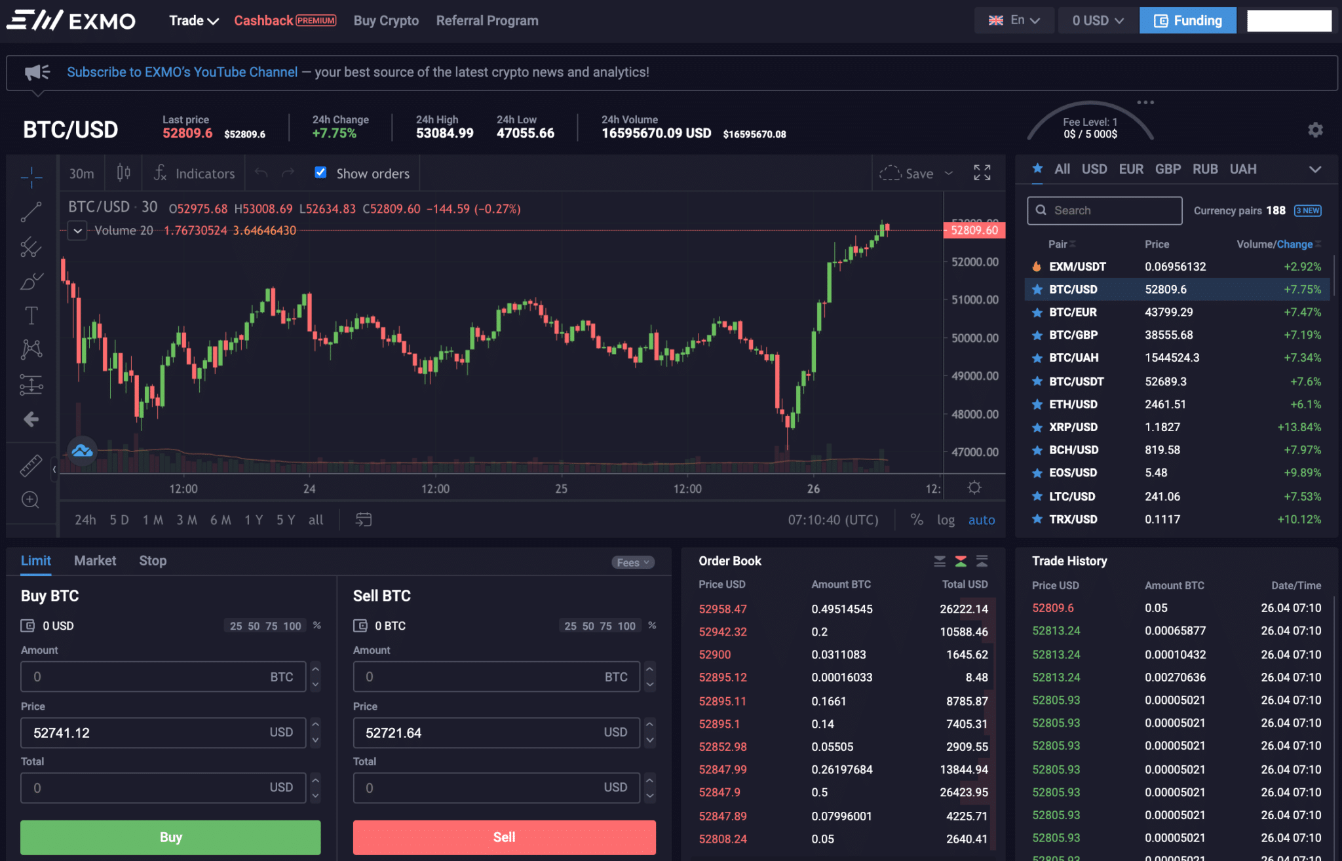The height and width of the screenshot is (861, 1342).
Task: Open the page settings gear icon
Action: click(x=1315, y=130)
